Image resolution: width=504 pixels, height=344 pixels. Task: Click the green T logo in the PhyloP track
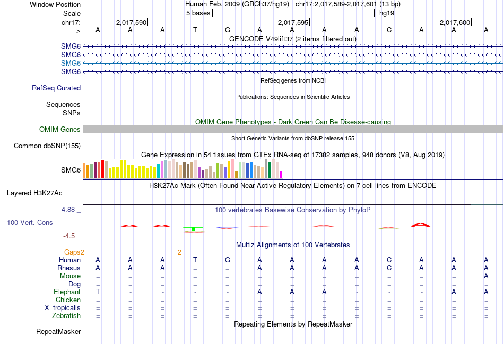point(193,229)
